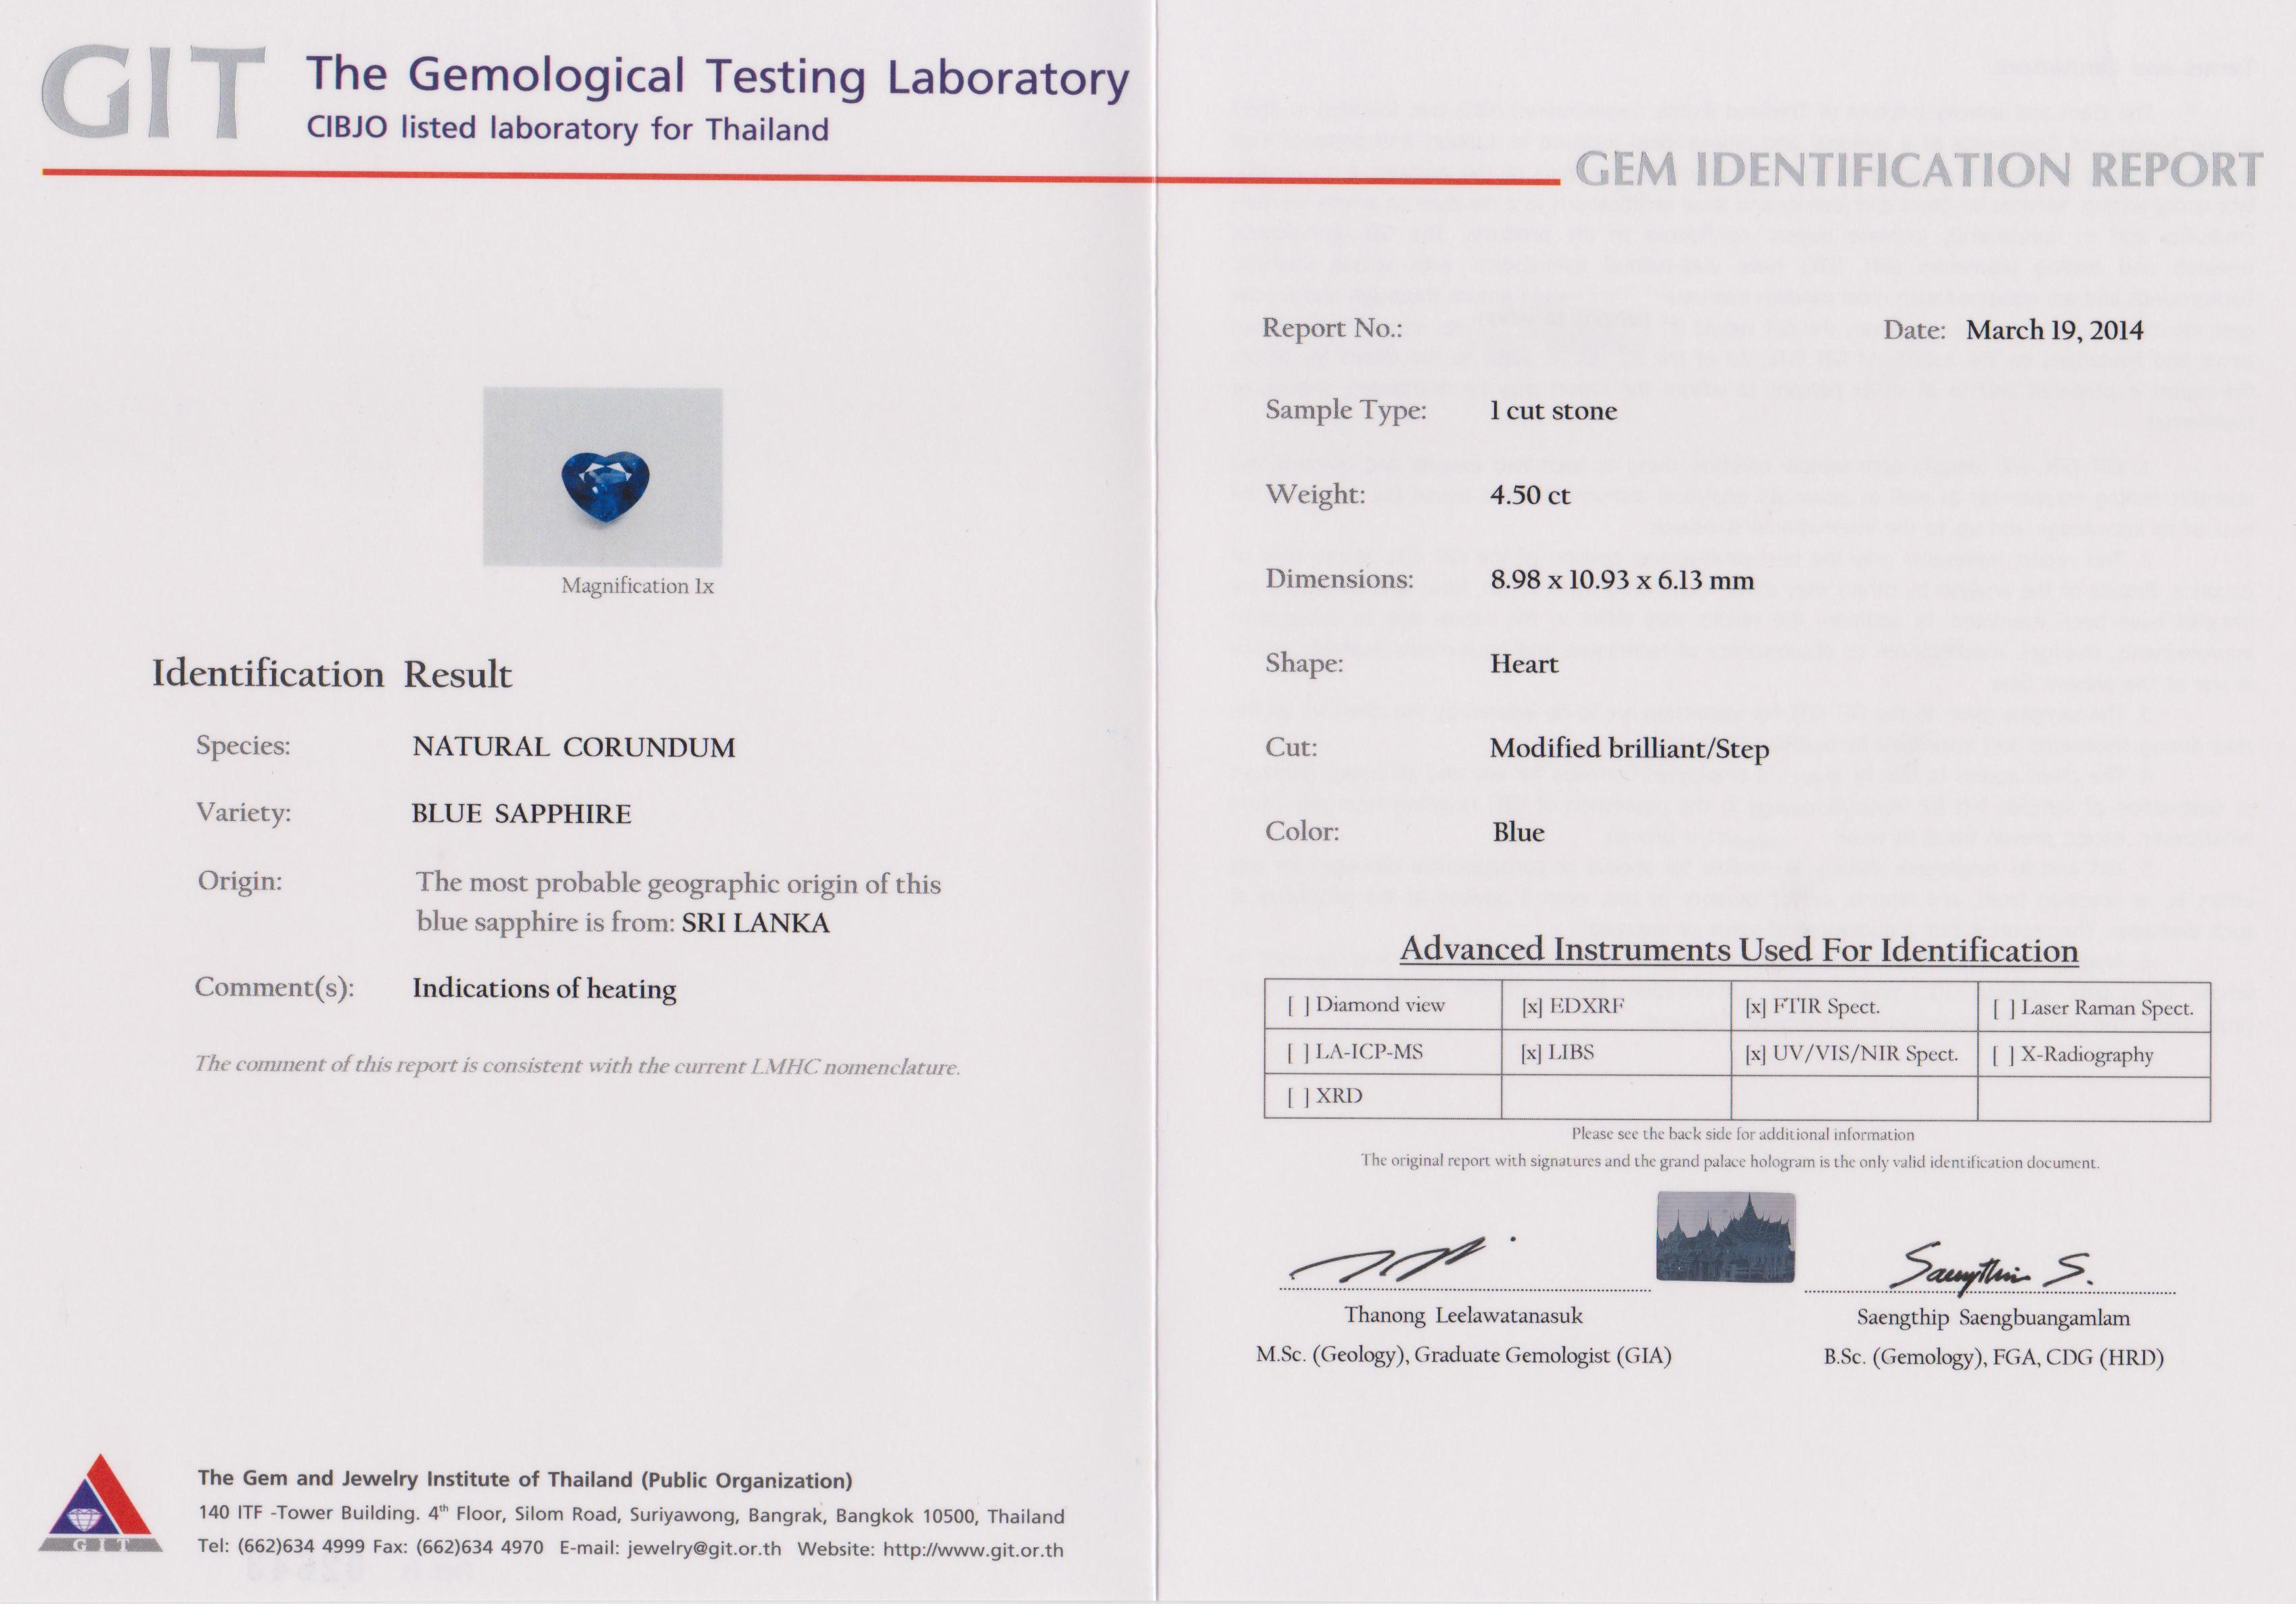Click the Laser Raman Spect. checkbox
The image size is (2296, 1604).
pyautogui.click(x=2003, y=1009)
